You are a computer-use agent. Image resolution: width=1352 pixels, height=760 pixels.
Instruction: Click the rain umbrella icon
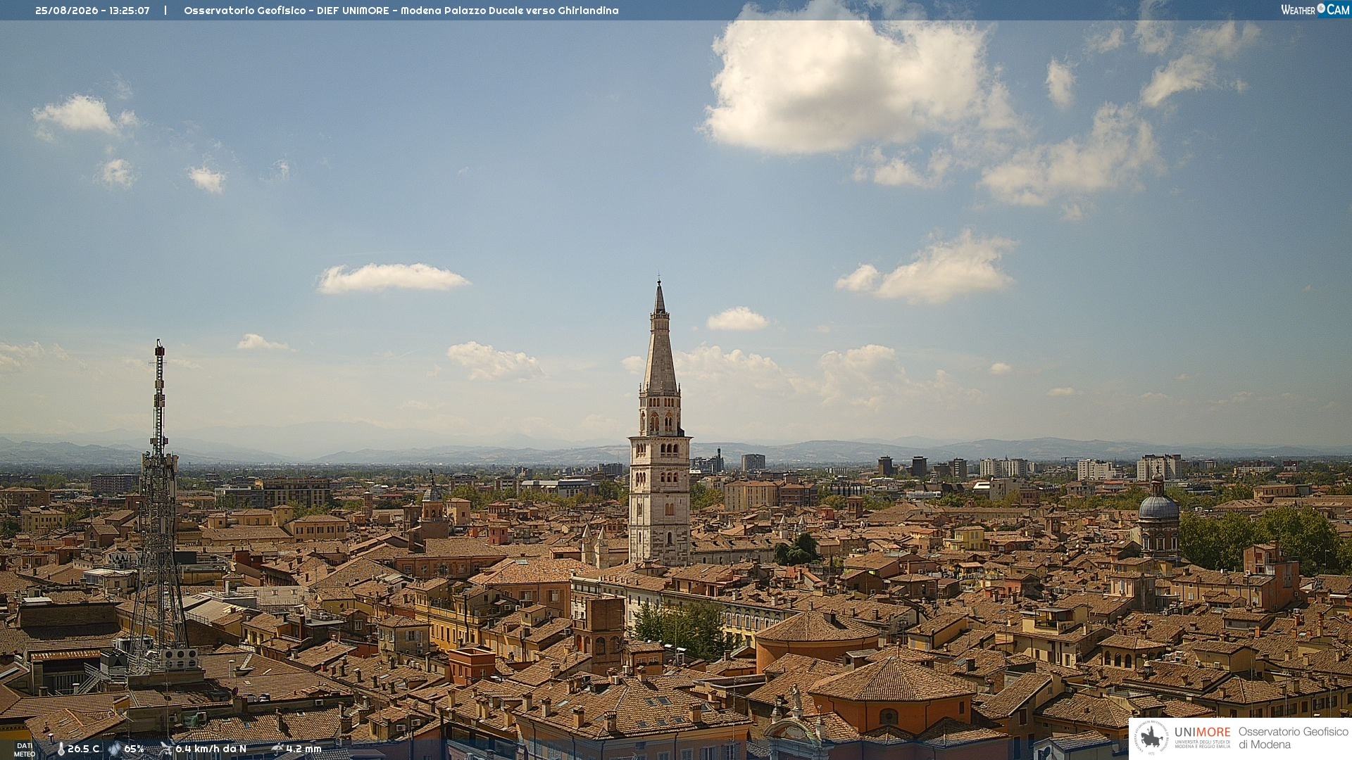277,749
